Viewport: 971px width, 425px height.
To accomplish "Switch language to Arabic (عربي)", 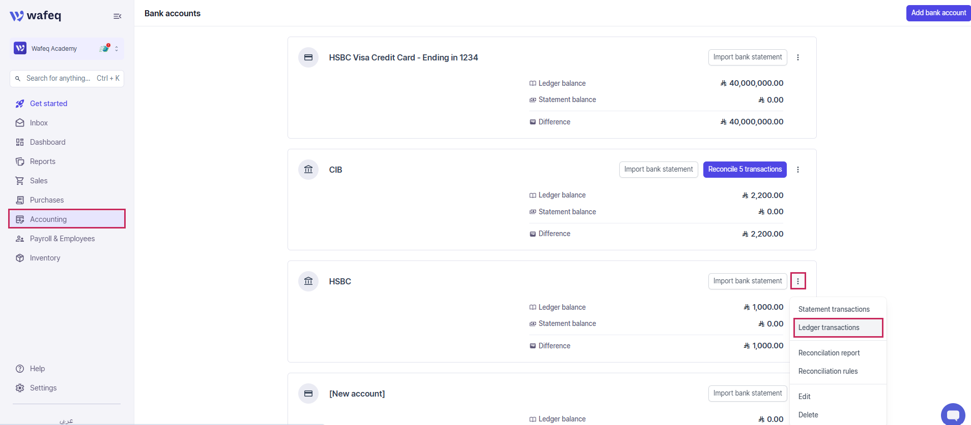I will [x=66, y=420].
